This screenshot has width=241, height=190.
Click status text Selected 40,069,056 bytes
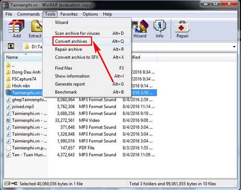51,184
